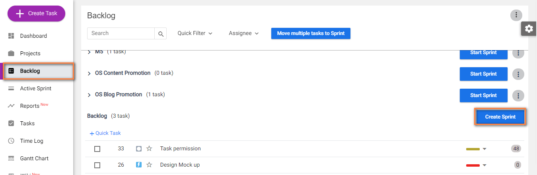The width and height of the screenshot is (537, 175).
Task: Click Design Mock up red priority bar
Action: coord(473,165)
